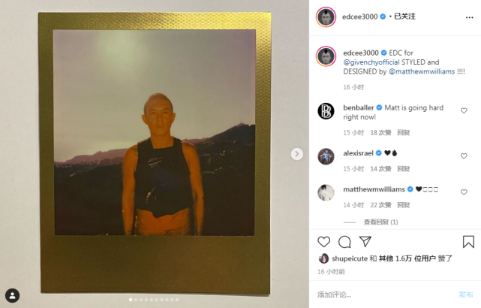This screenshot has width=481, height=308.
Task: Select the second carousel dot indicator
Action: (136, 300)
